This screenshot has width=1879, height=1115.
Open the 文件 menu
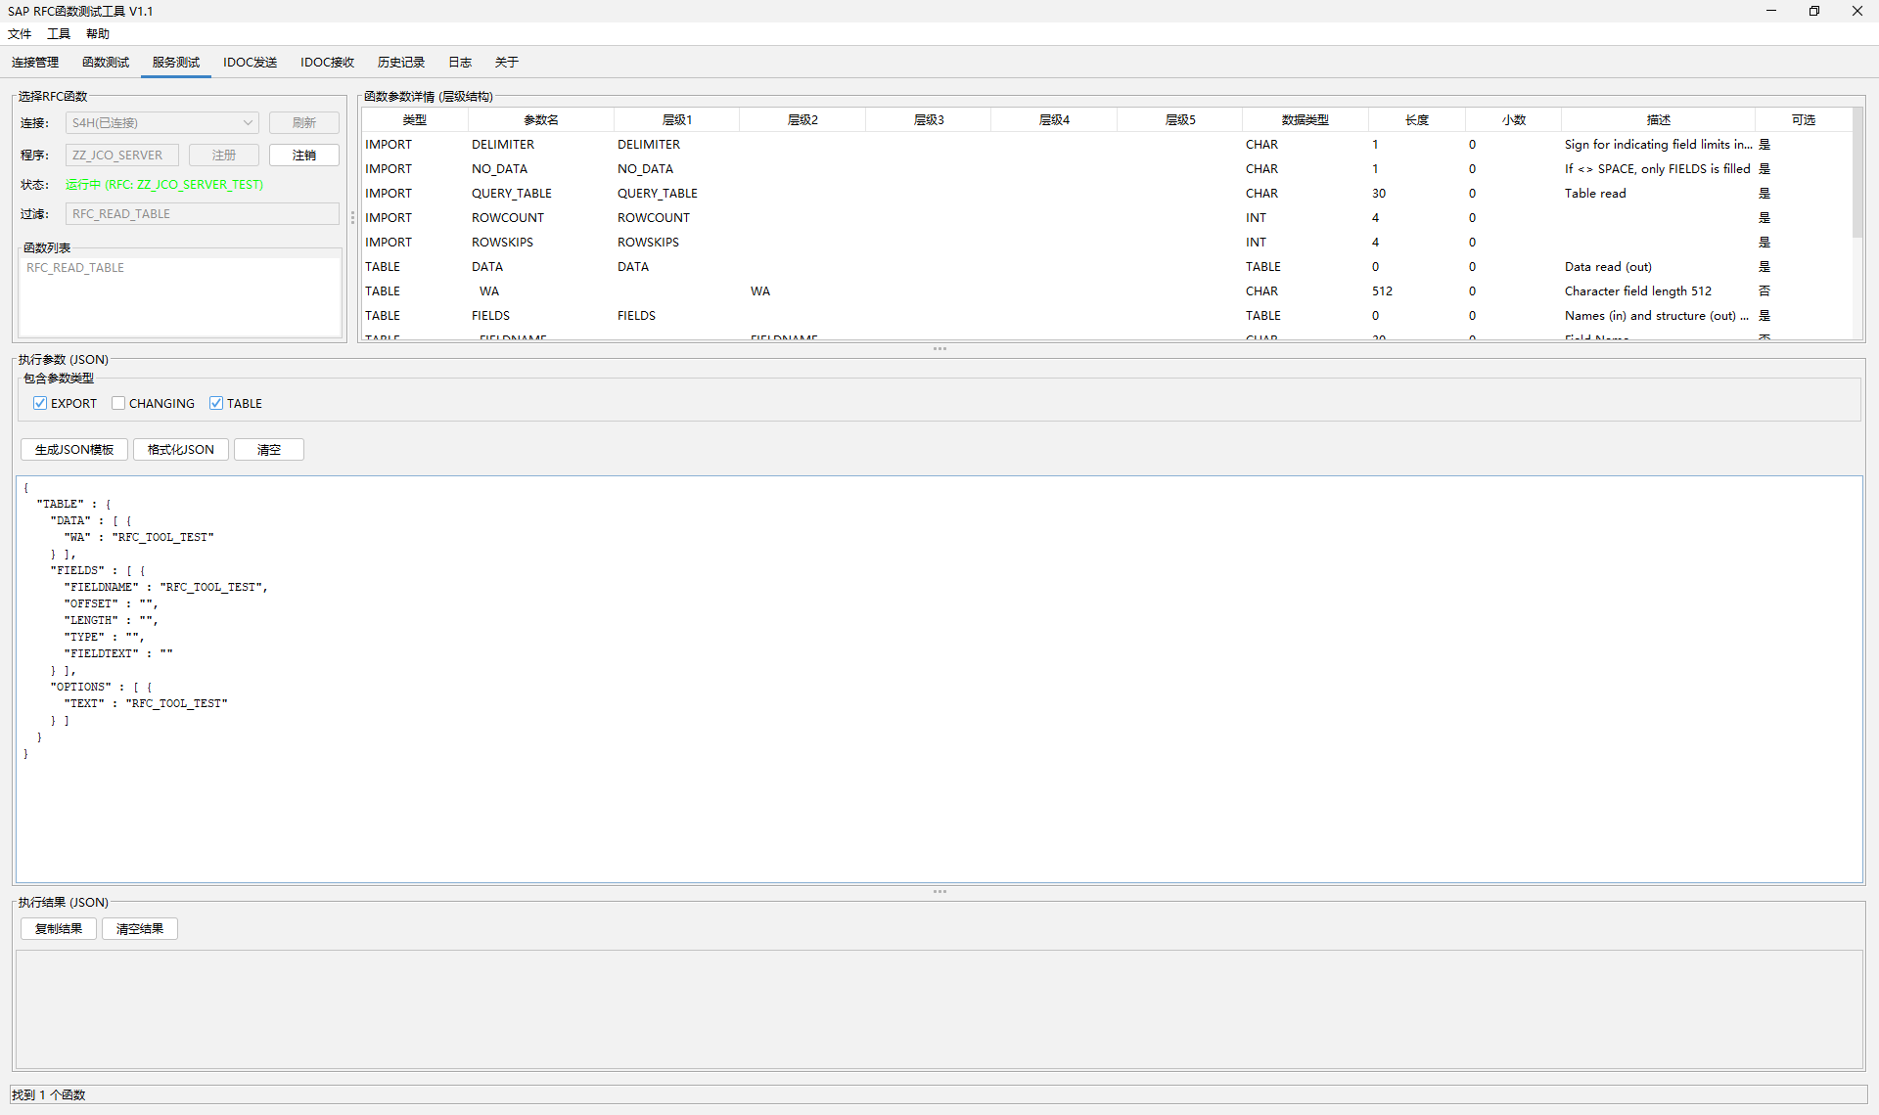(x=20, y=34)
